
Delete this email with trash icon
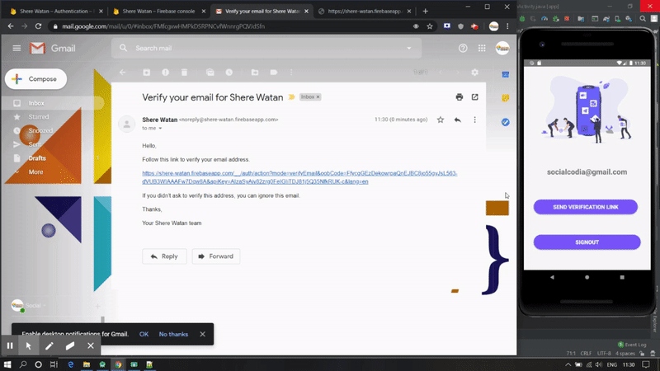click(184, 73)
